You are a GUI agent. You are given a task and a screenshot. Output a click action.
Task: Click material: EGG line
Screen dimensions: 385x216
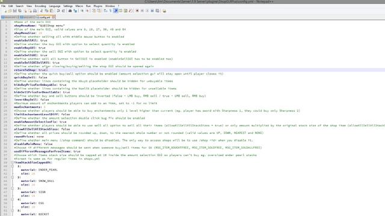[32, 203]
